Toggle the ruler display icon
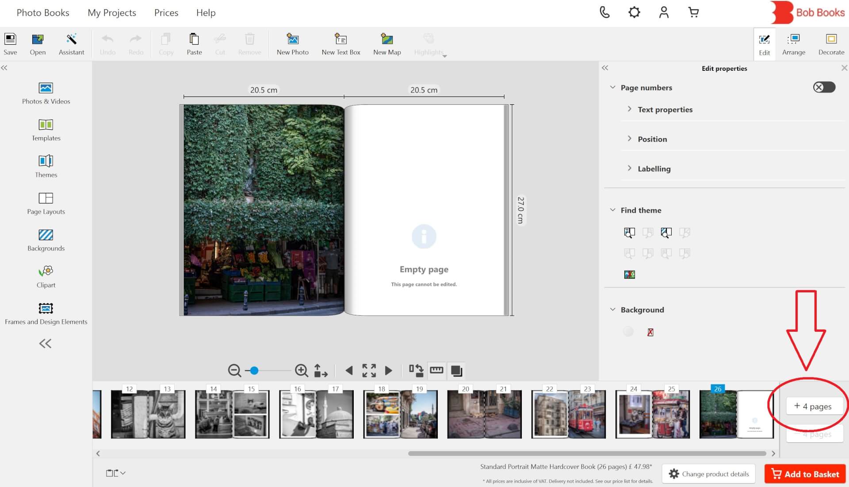 coord(436,370)
